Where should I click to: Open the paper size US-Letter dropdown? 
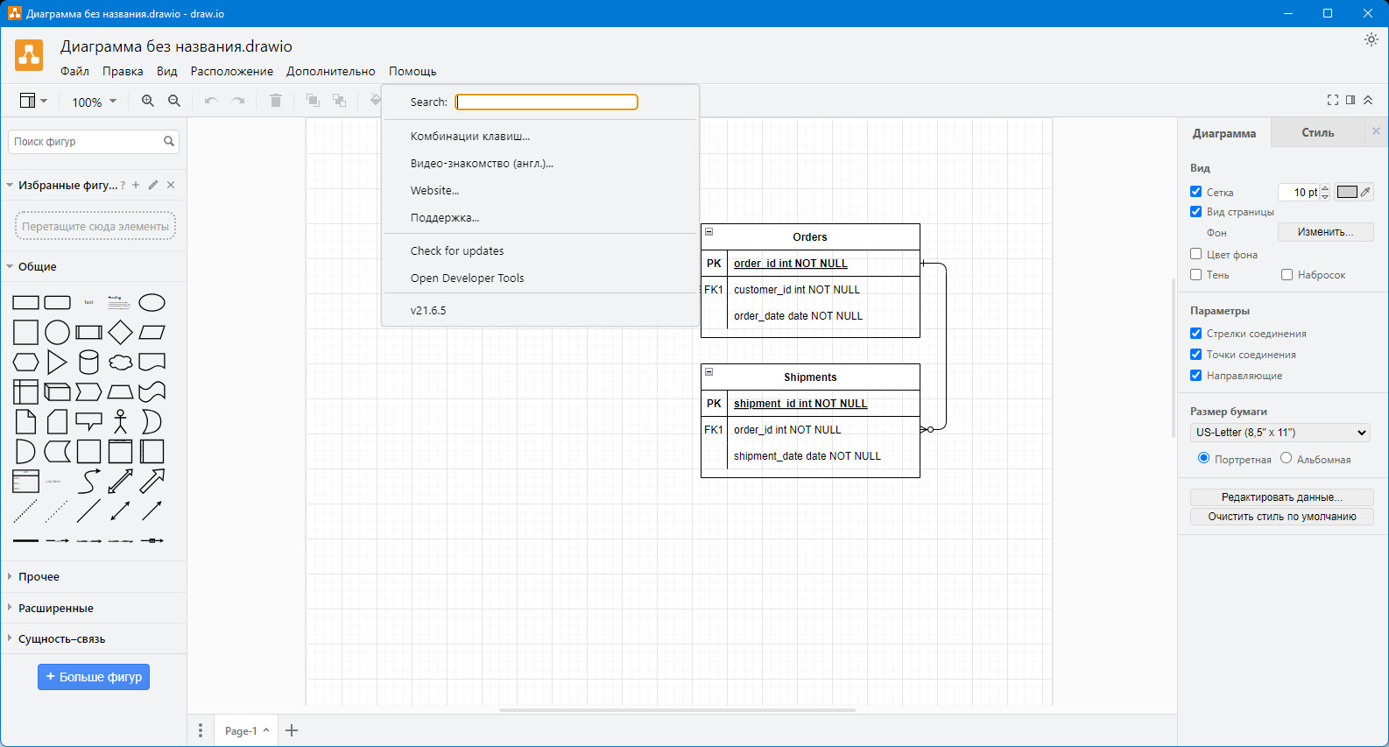tap(1279, 433)
